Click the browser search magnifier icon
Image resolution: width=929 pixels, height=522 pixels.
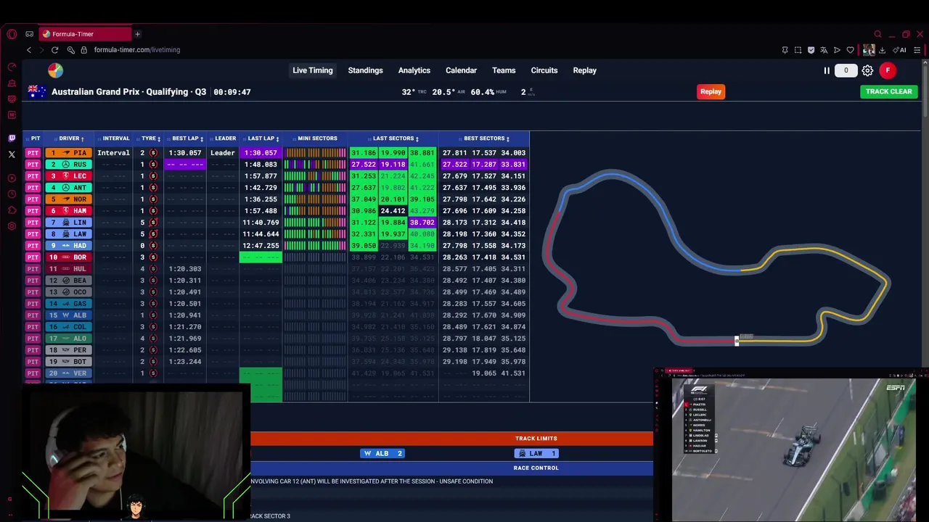click(877, 34)
